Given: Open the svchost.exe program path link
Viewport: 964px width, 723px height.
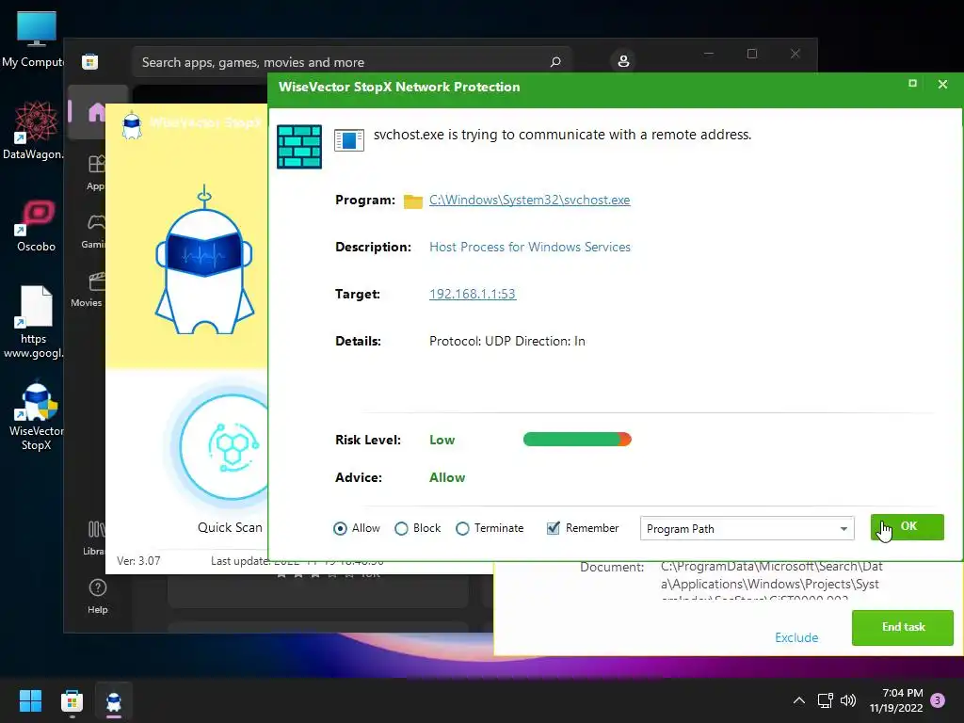Looking at the screenshot, I should (529, 200).
